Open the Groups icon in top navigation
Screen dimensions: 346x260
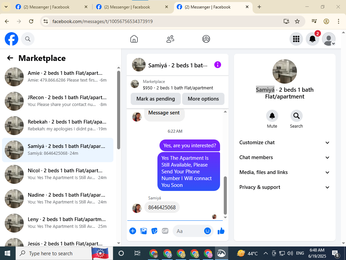(x=206, y=39)
